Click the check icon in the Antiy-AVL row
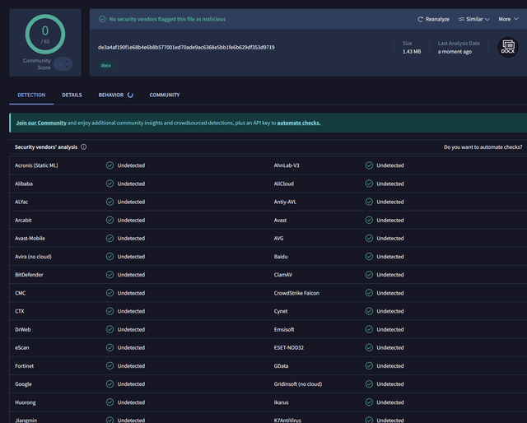The image size is (527, 423). [x=369, y=202]
